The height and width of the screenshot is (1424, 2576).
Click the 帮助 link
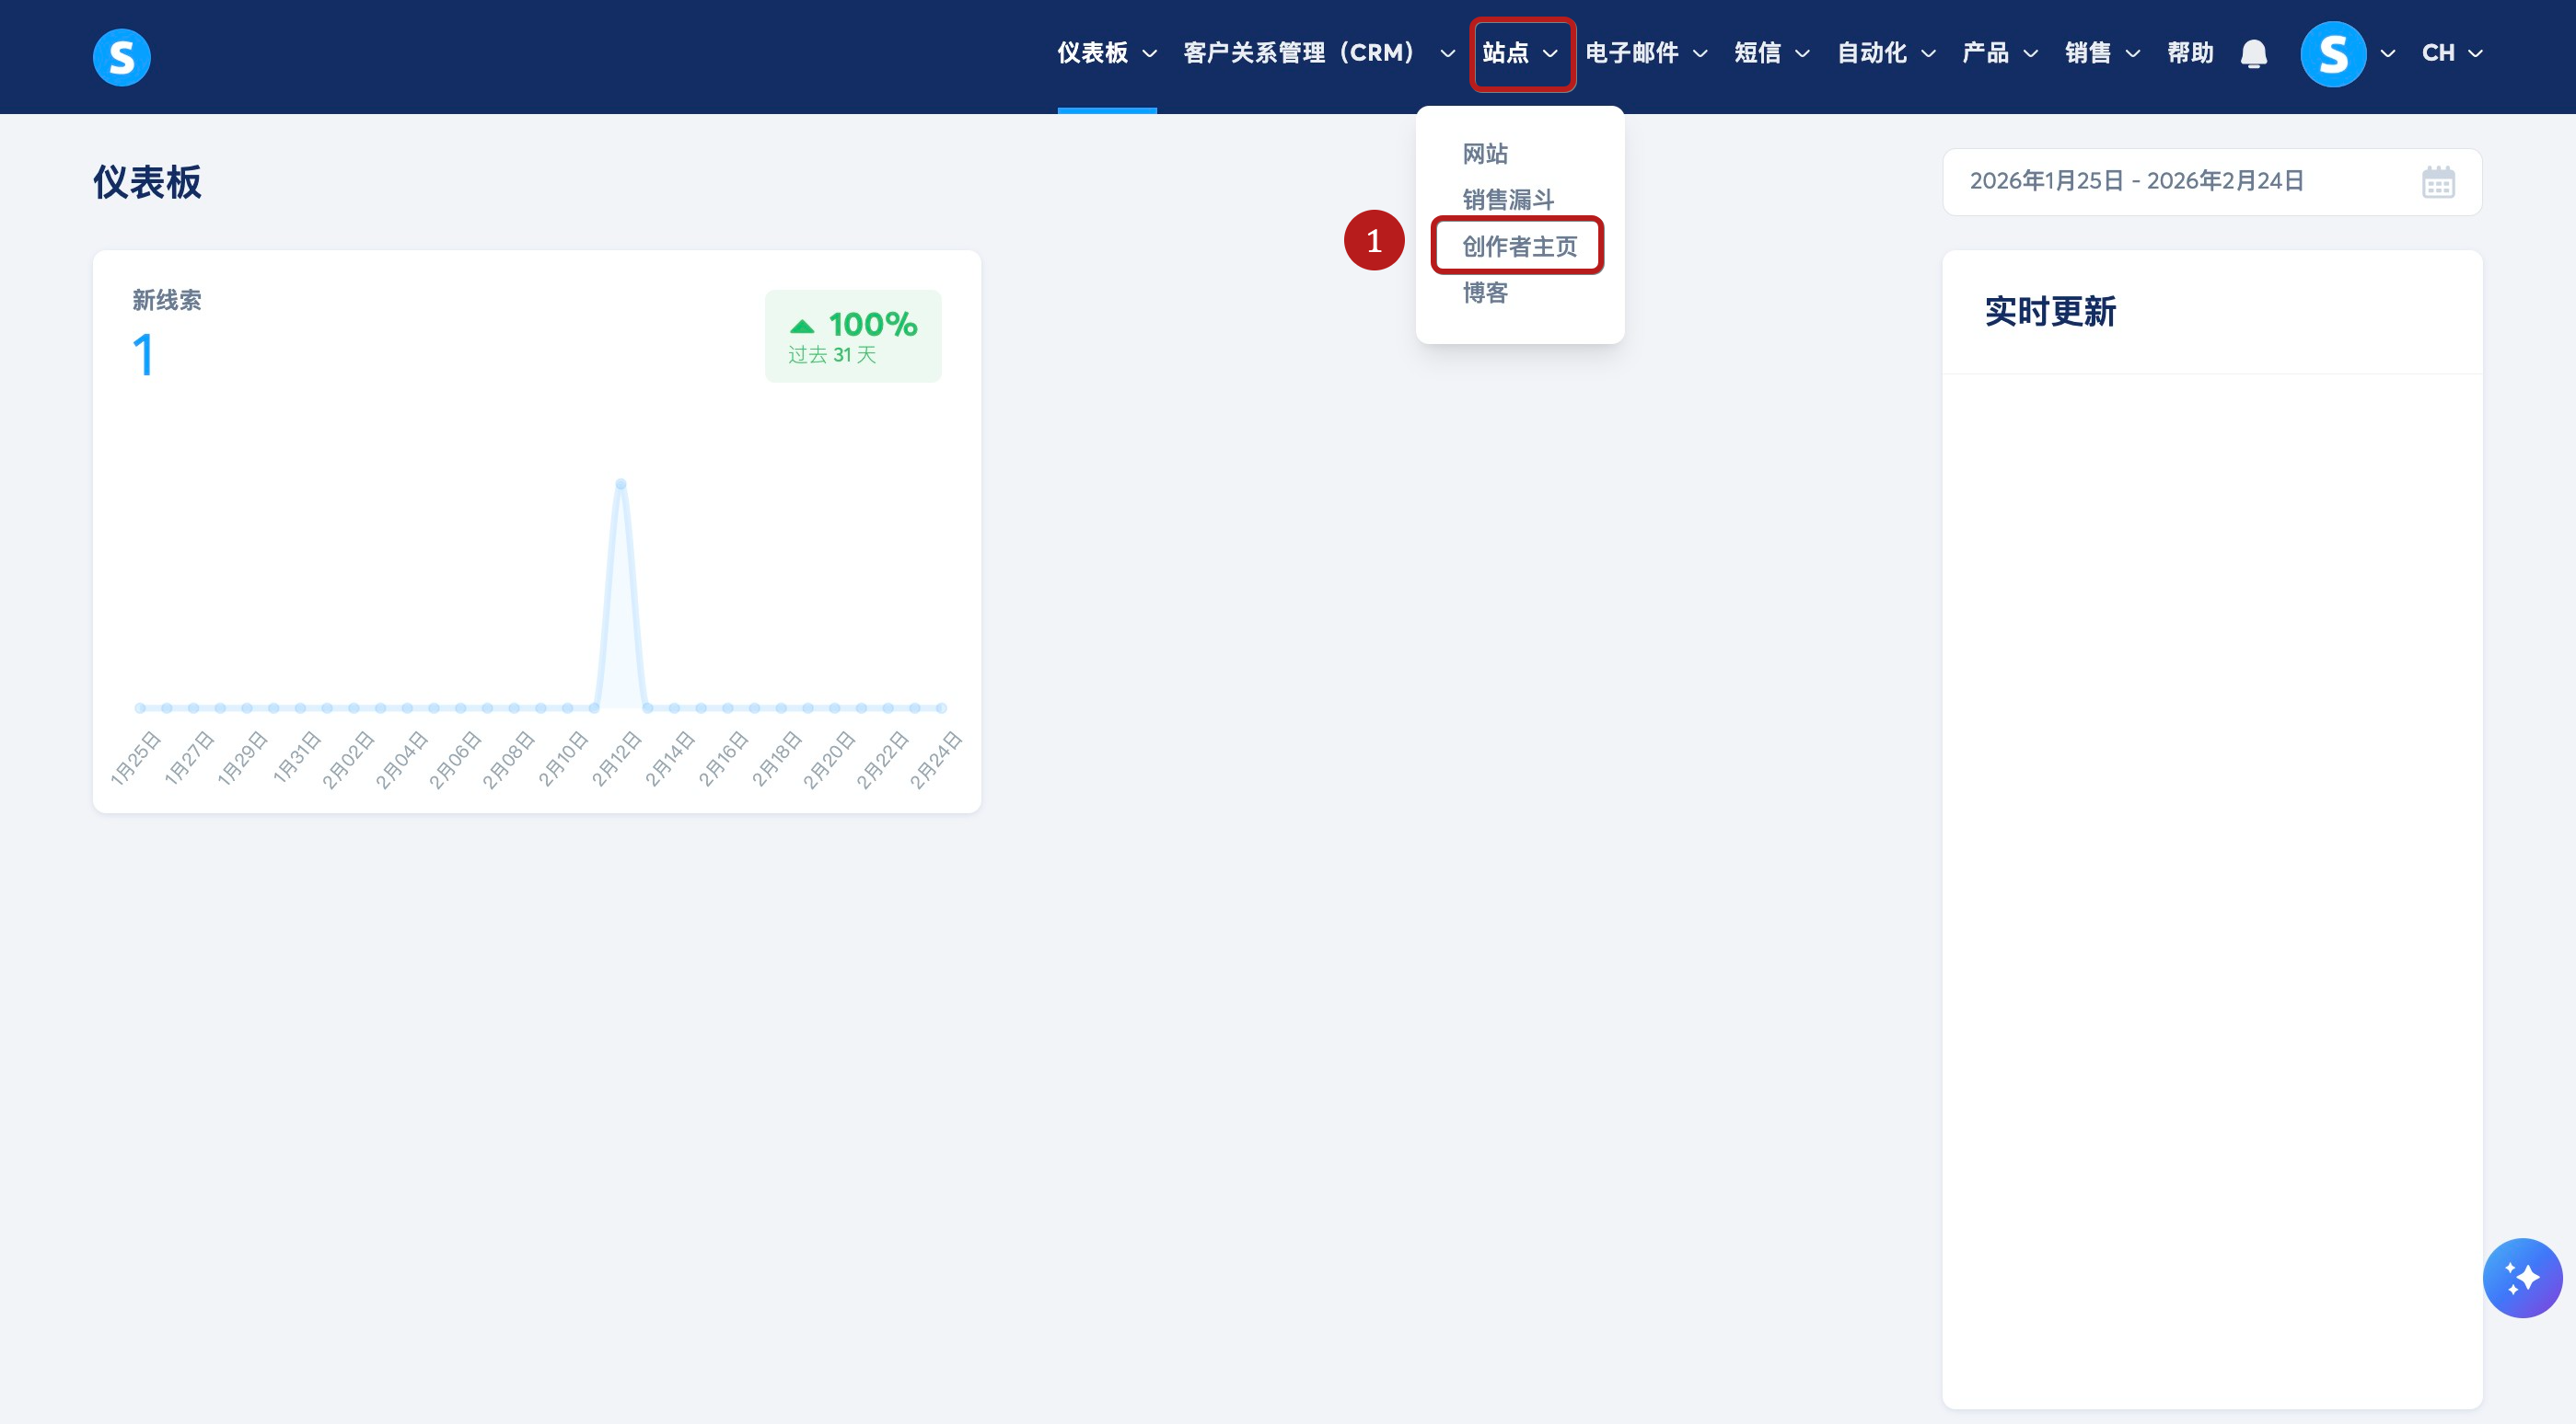2189,53
